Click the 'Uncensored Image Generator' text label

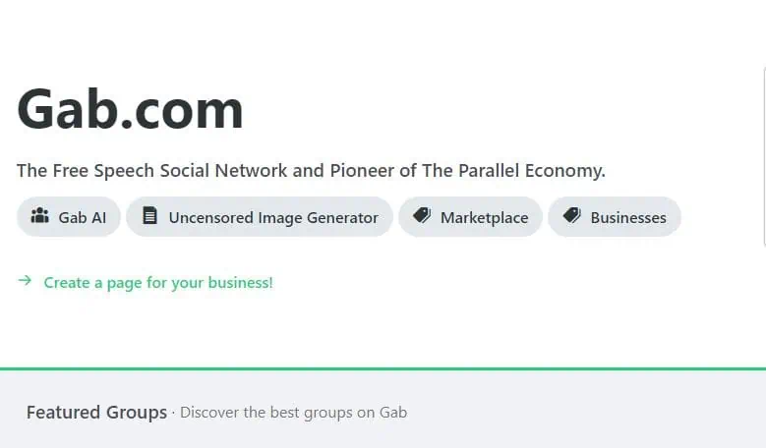tap(273, 218)
